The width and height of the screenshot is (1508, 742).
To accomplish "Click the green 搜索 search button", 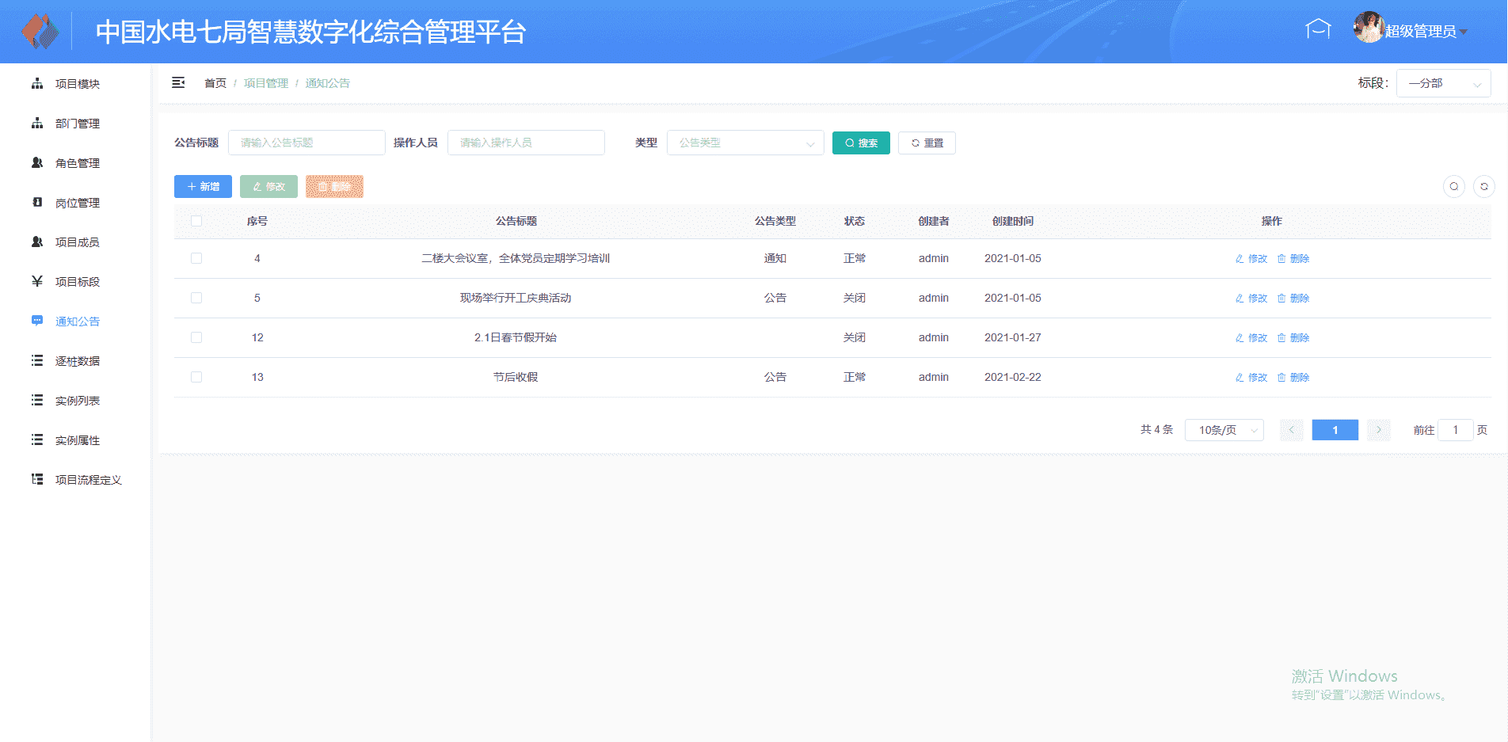I will (x=861, y=143).
